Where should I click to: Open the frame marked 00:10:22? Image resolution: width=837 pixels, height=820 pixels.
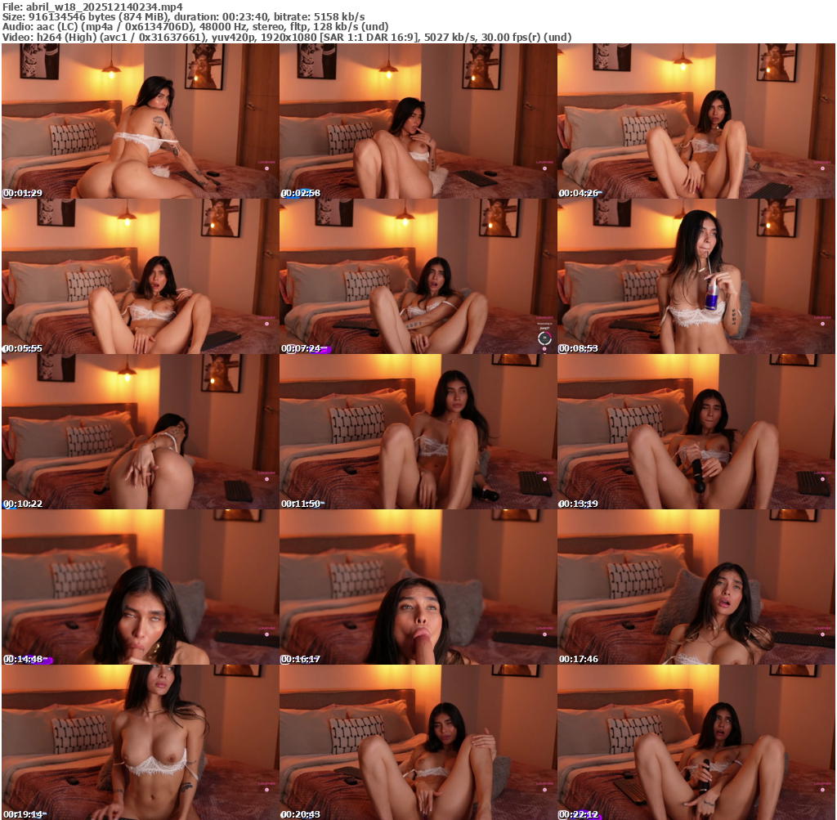(140, 432)
